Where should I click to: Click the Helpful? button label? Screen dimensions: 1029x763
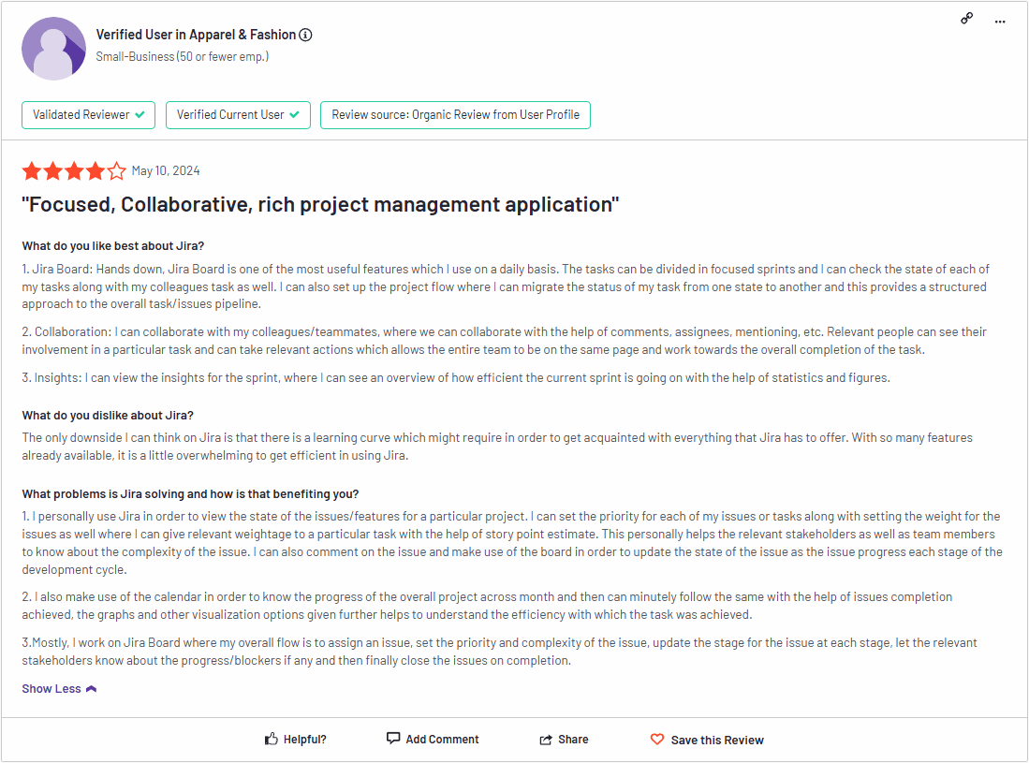click(x=305, y=740)
